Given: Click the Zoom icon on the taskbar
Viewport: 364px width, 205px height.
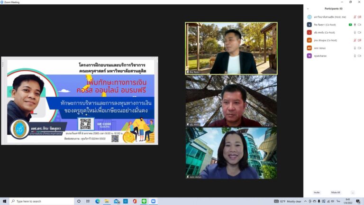Looking at the screenshot, I should (153, 201).
